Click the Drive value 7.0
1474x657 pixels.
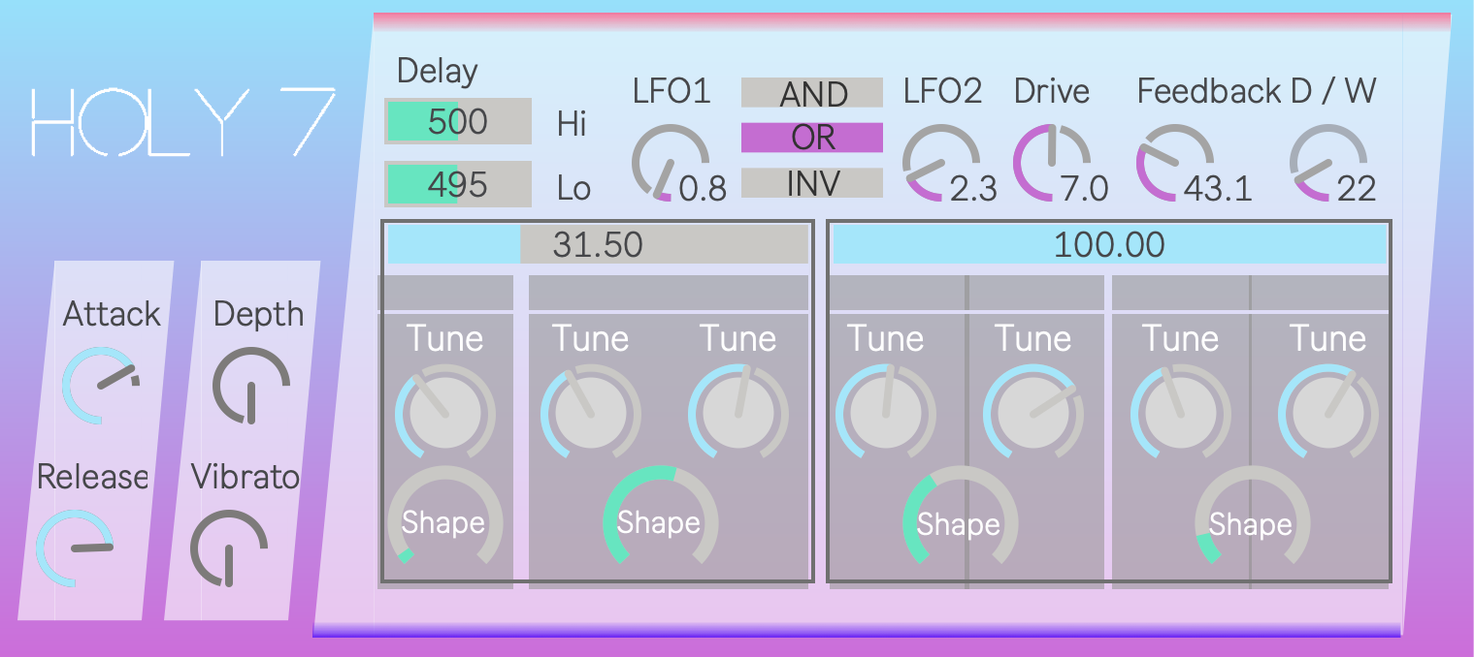tap(1084, 189)
